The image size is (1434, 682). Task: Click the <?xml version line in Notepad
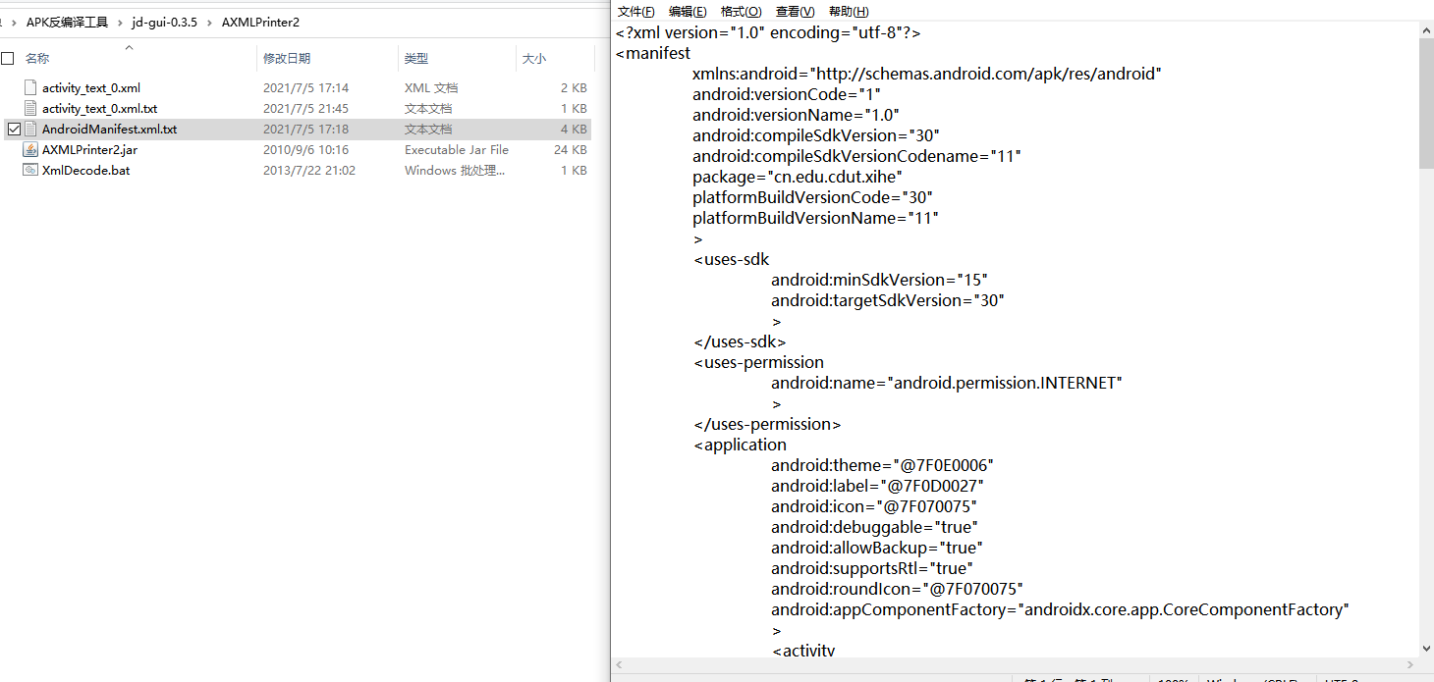768,32
